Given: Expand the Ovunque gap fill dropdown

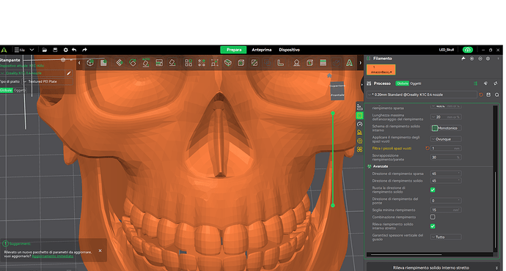Looking at the screenshot, I should pyautogui.click(x=446, y=139).
